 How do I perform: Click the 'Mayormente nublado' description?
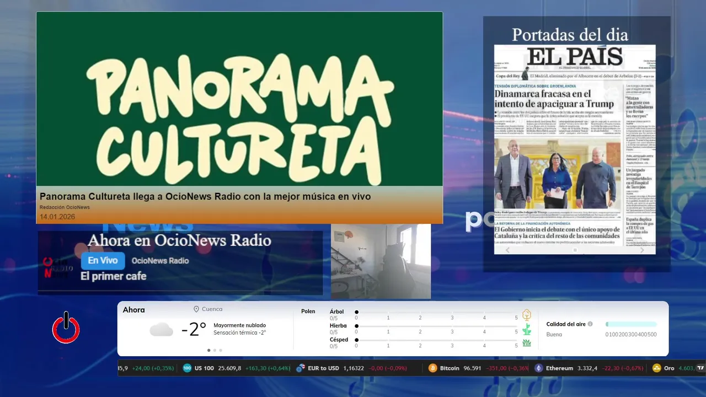(239, 325)
